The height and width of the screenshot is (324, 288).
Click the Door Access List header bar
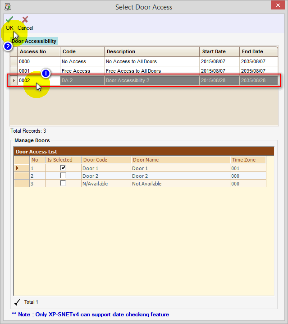click(143, 152)
